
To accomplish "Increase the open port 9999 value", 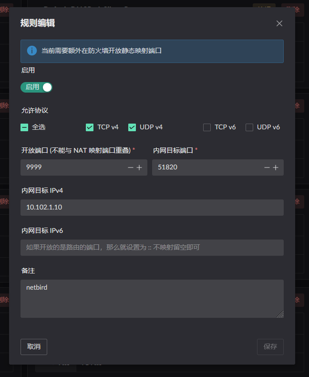I will click(139, 168).
